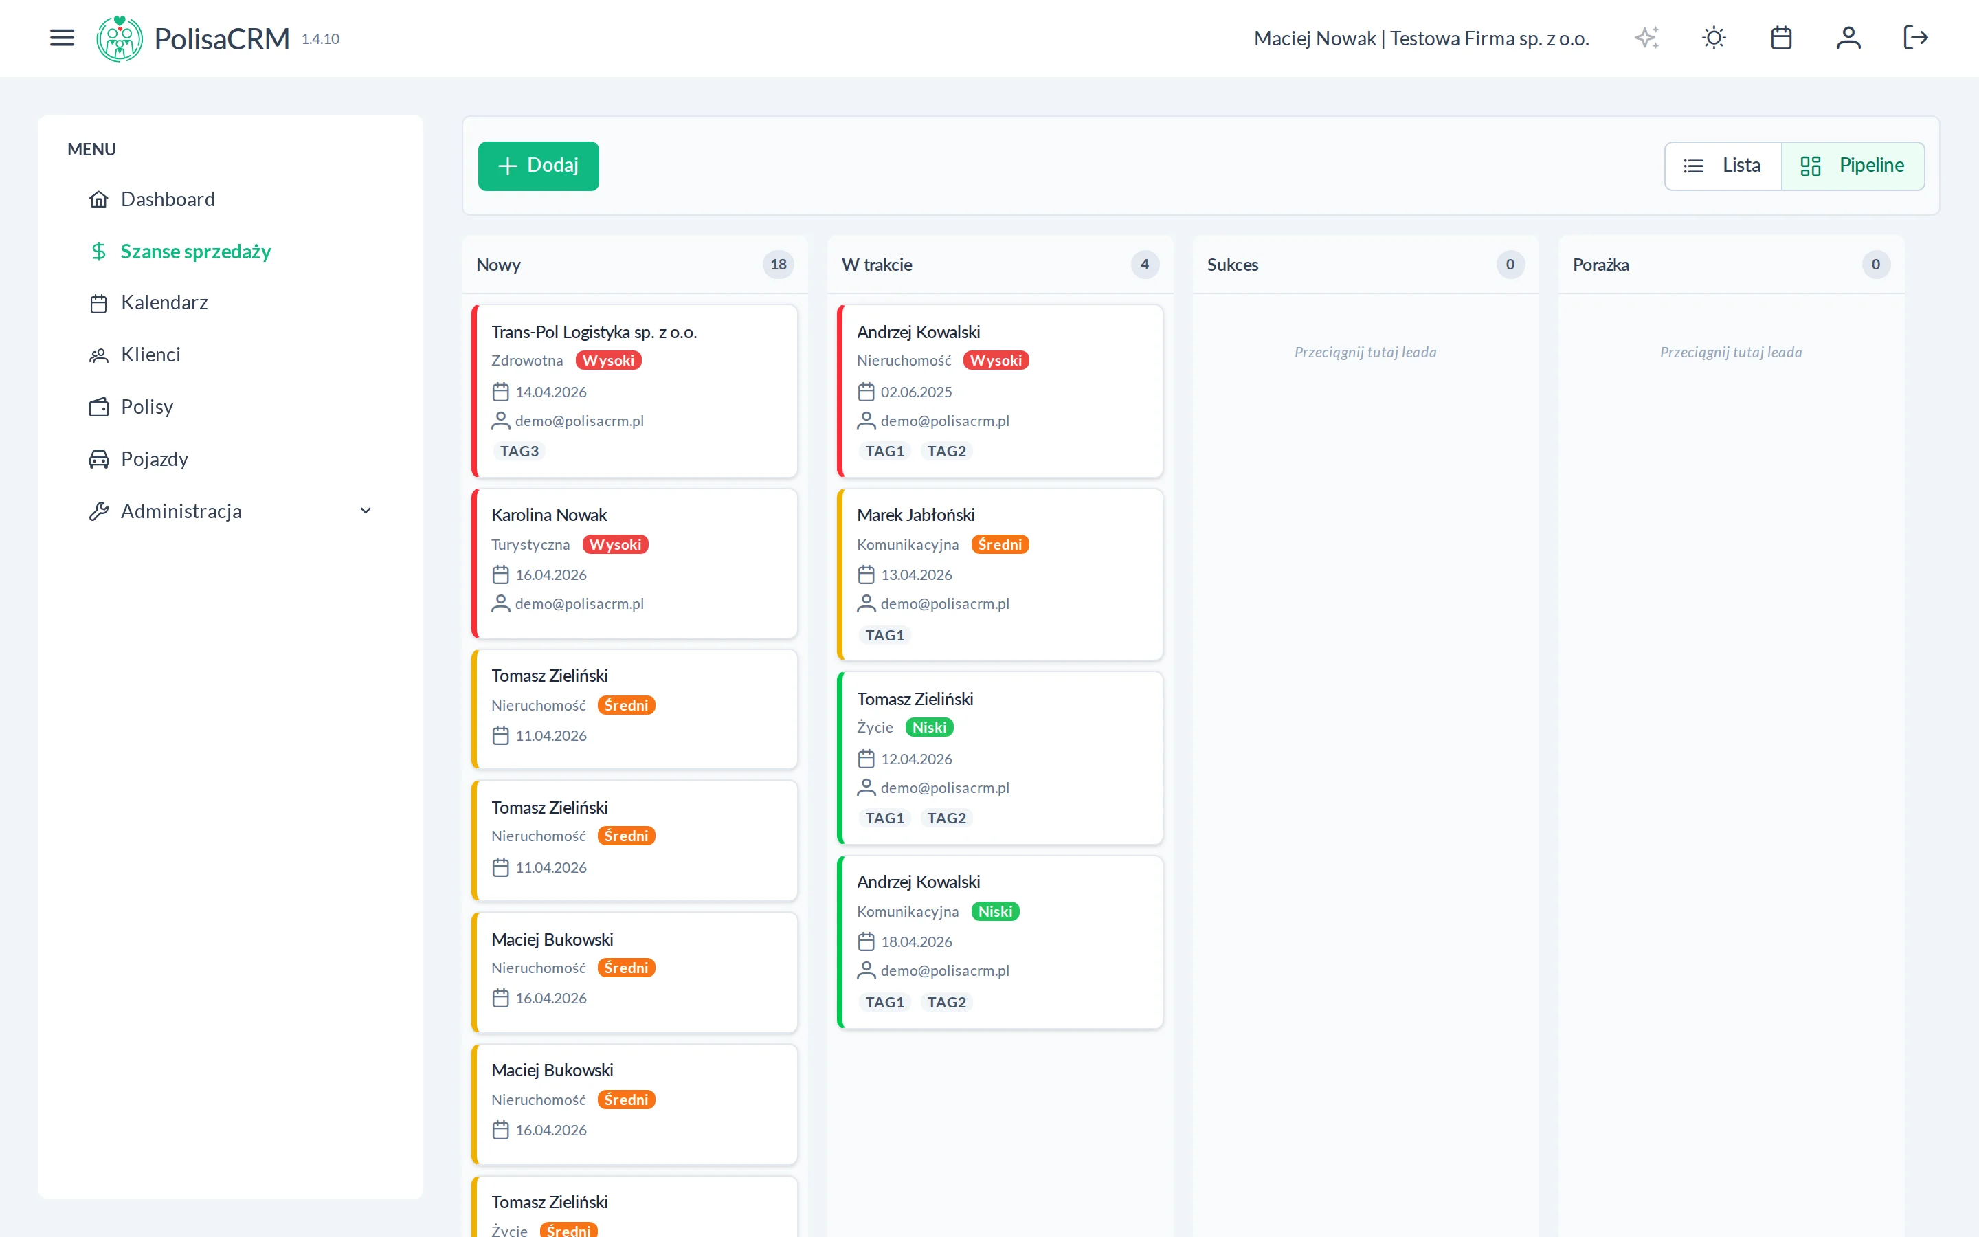Toggle light/dark theme with sun icon

point(1714,38)
